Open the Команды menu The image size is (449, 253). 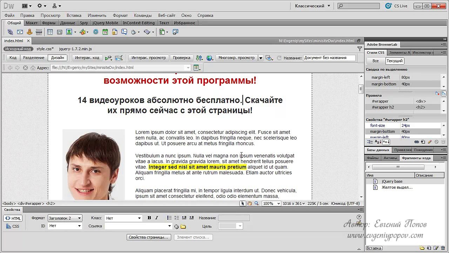pyautogui.click(x=143, y=15)
